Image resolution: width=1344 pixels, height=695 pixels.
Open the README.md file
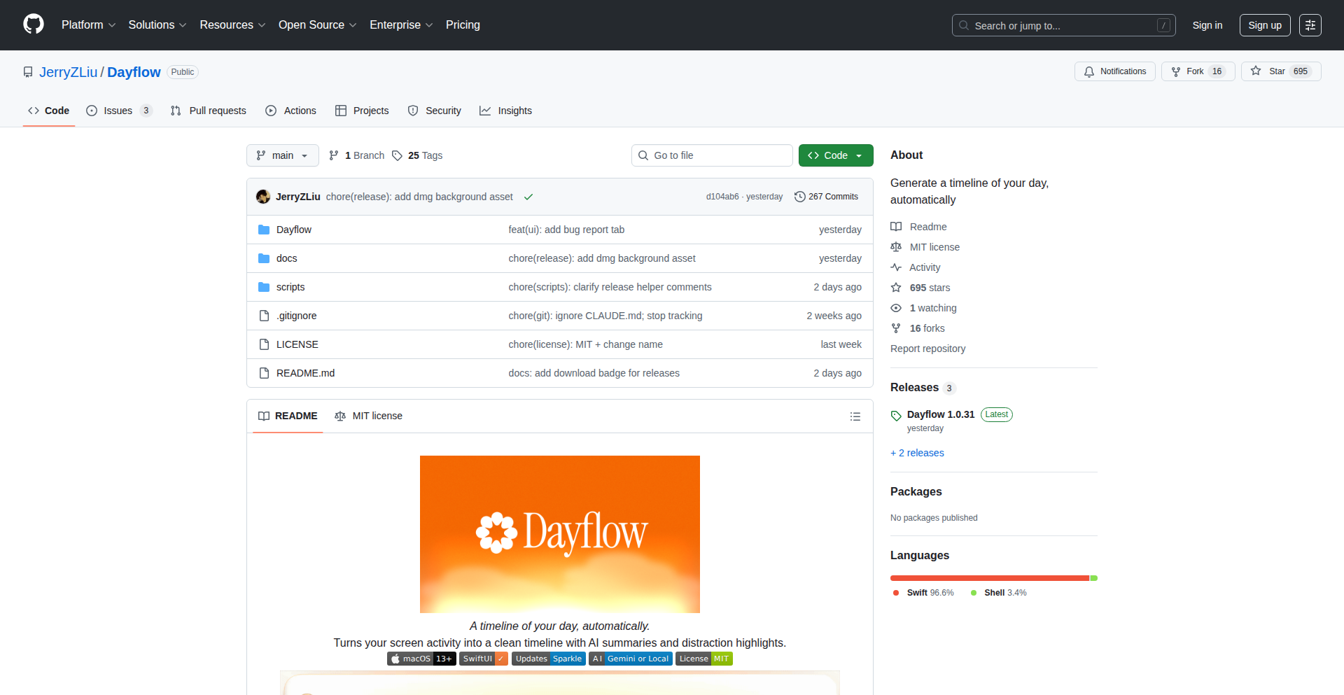pos(306,373)
